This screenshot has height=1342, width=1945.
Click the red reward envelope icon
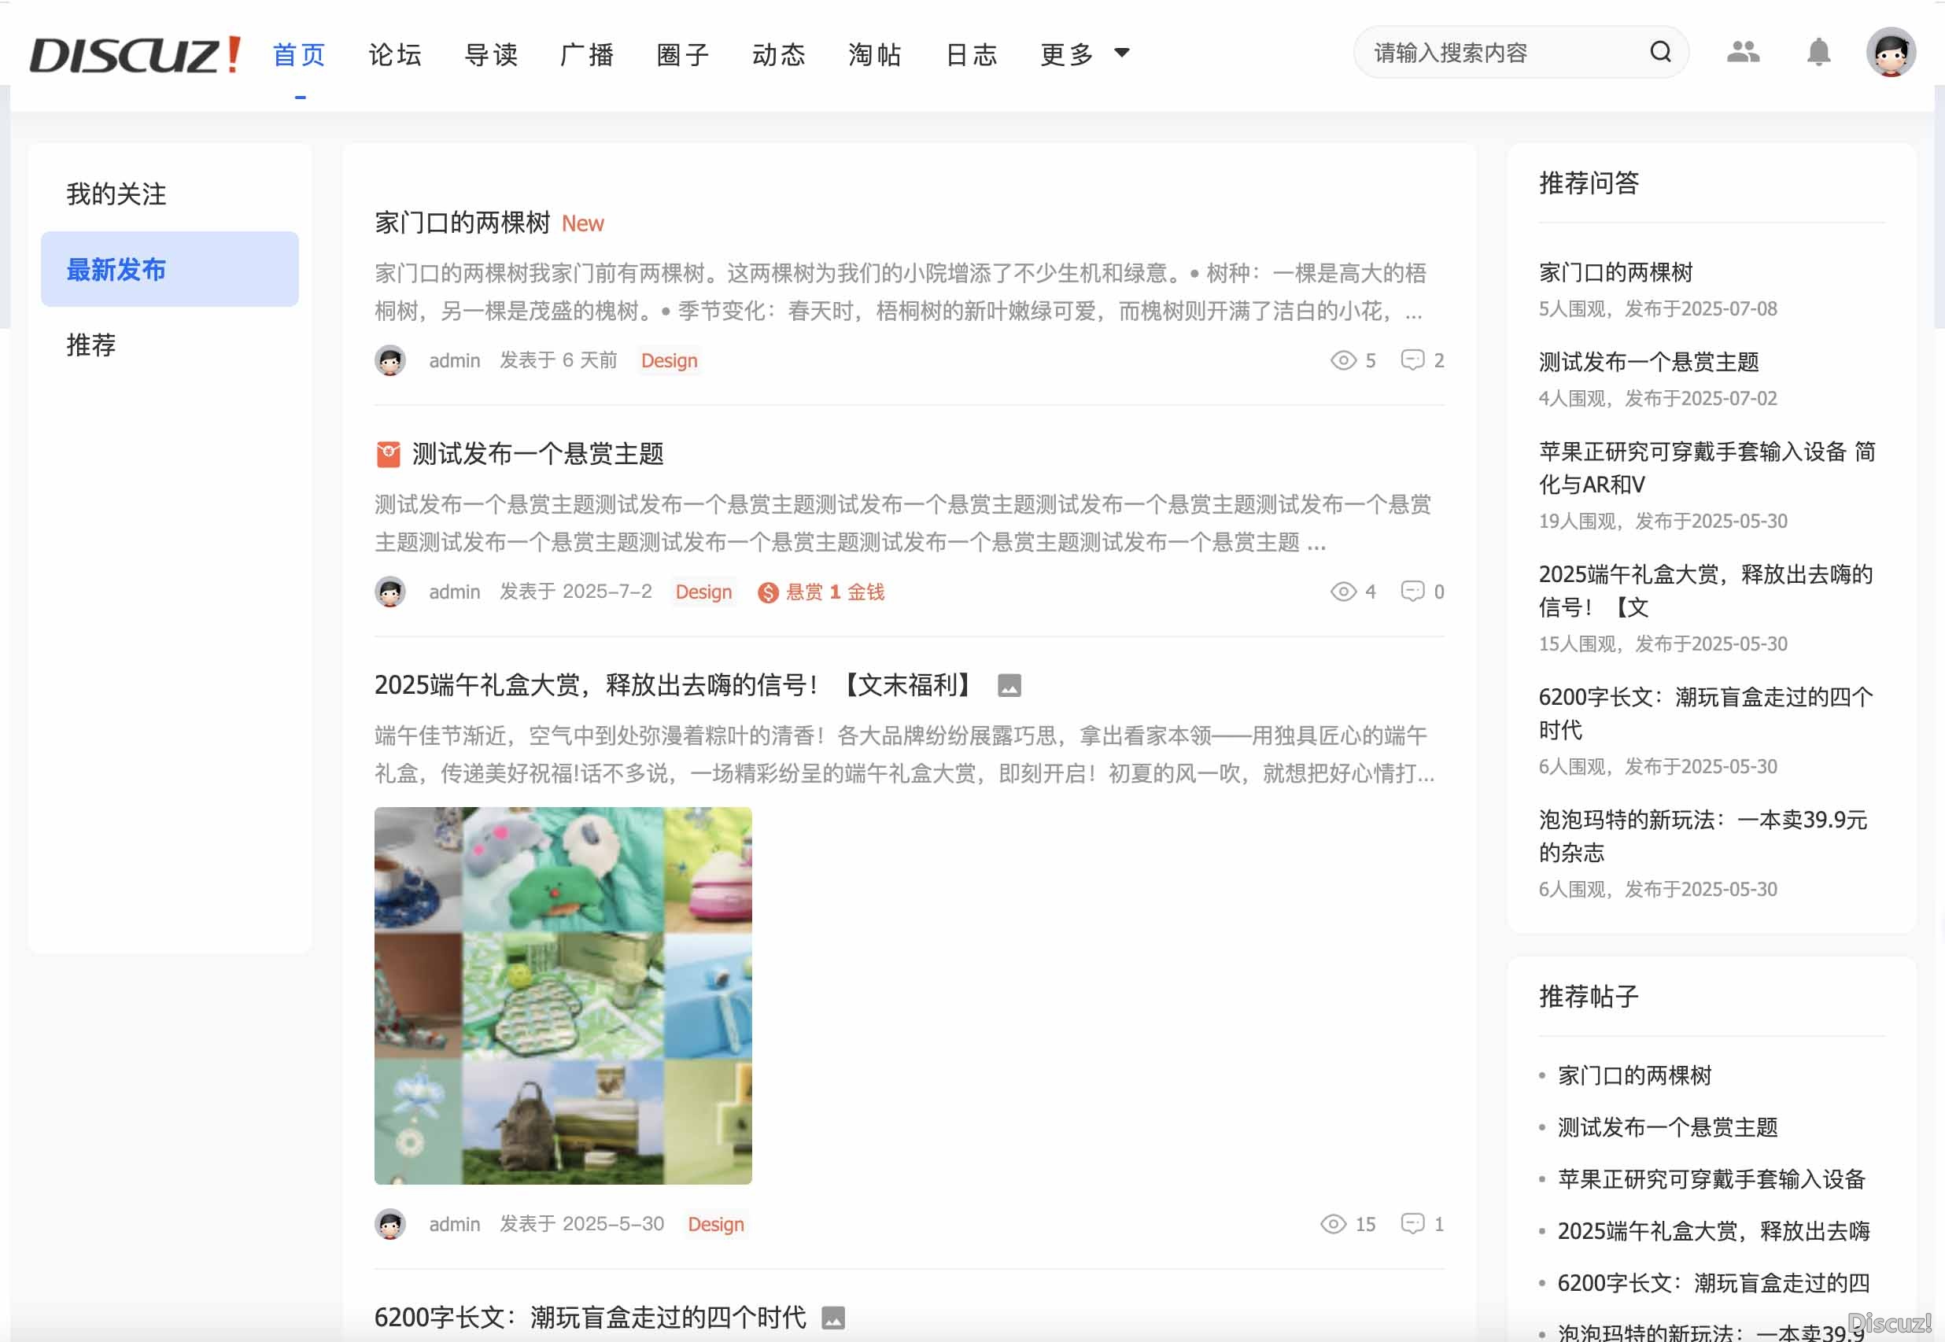click(x=388, y=454)
